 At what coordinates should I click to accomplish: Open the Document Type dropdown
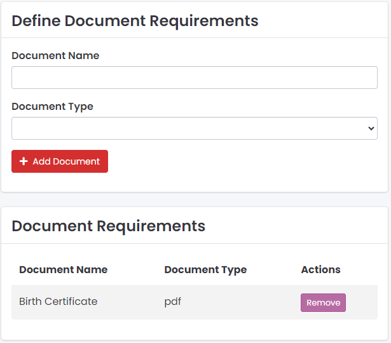(195, 128)
